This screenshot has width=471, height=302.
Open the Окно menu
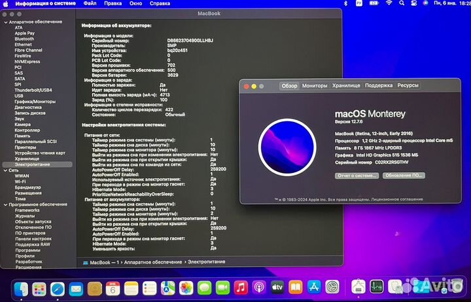point(136,4)
